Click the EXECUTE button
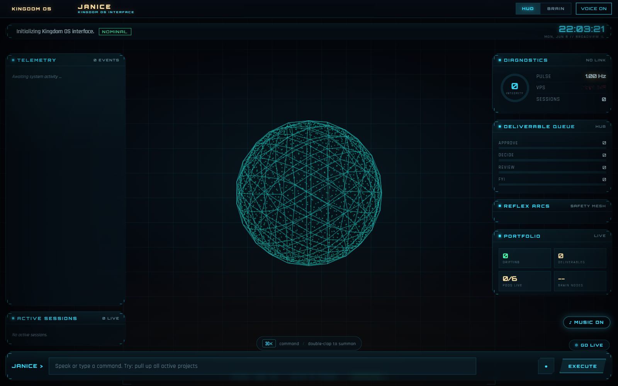Image resolution: width=618 pixels, height=386 pixels. pyautogui.click(x=582, y=366)
